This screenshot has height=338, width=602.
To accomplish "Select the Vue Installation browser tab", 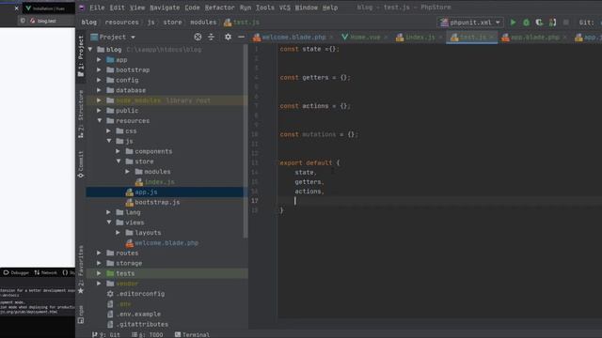I will (x=48, y=8).
